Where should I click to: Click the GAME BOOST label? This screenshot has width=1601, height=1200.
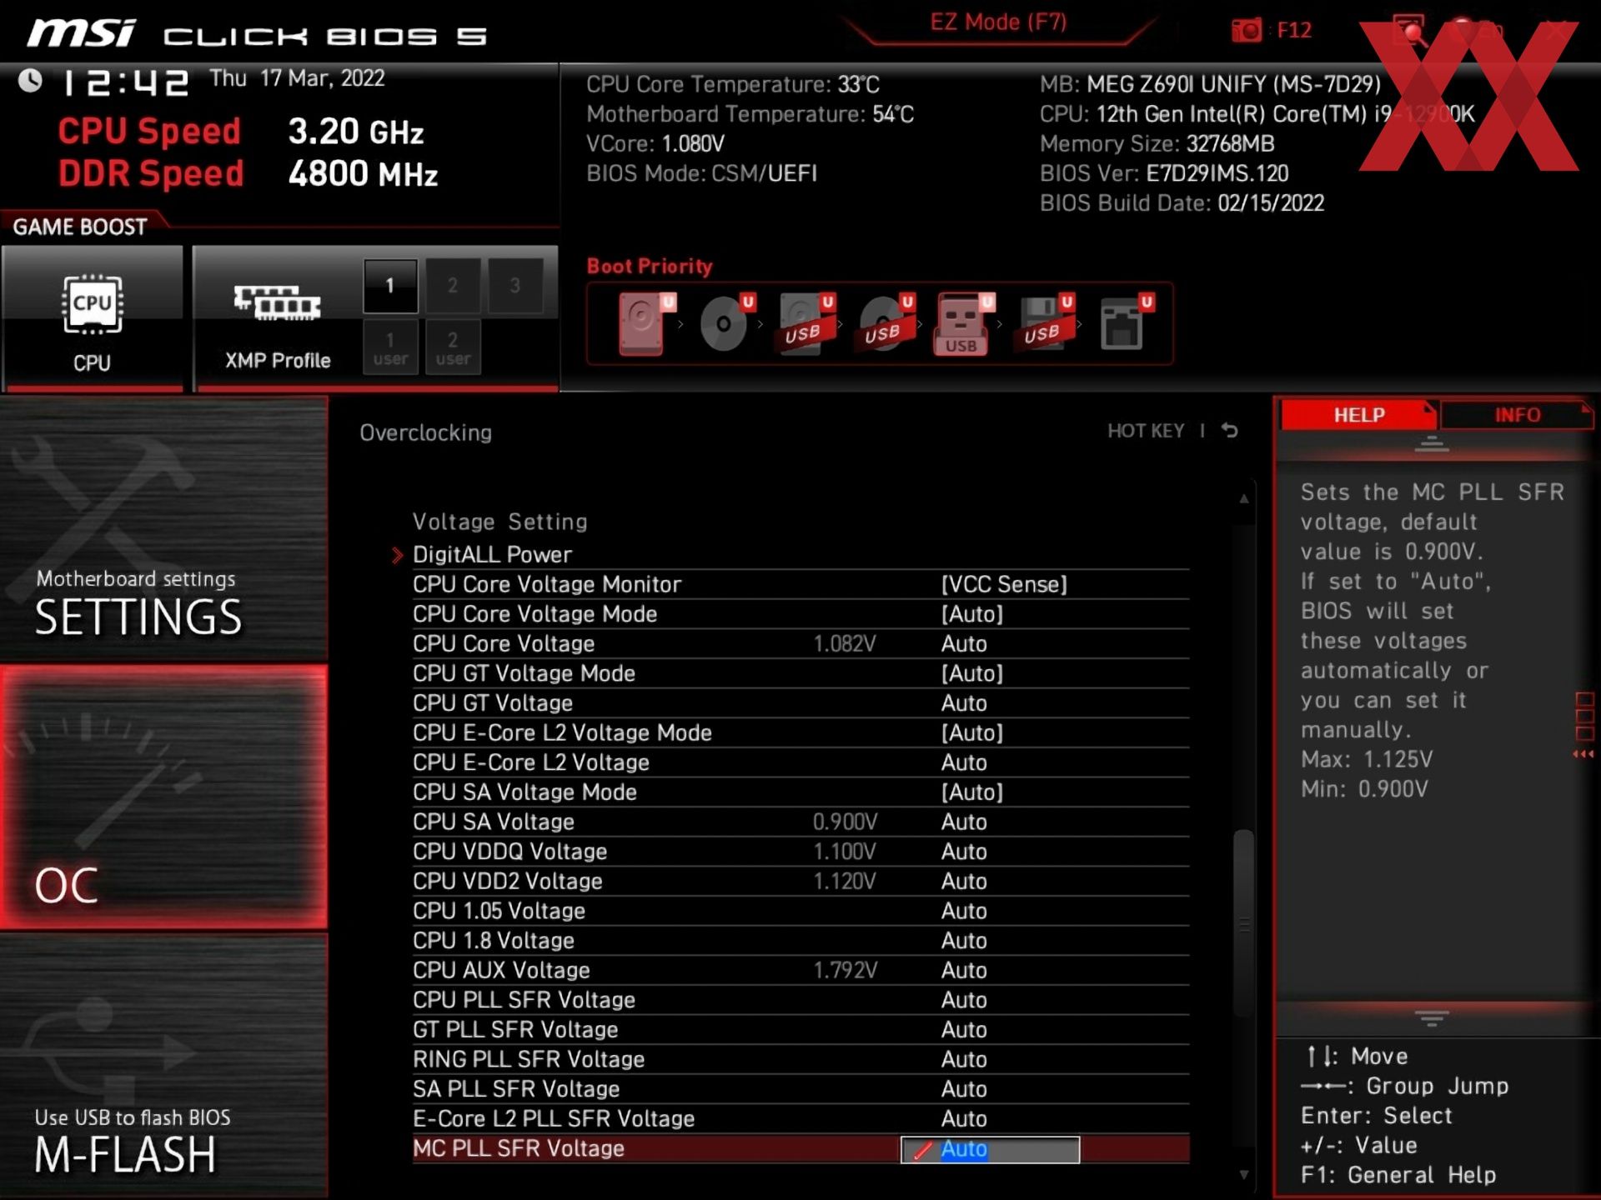point(80,227)
